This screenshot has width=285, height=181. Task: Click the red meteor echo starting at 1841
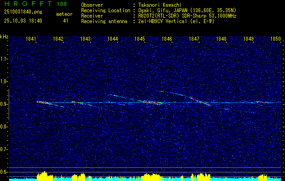point(45,103)
